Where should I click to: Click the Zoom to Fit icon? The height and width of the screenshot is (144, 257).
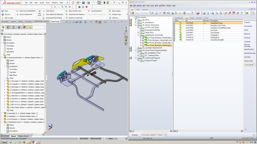(x=66, y=22)
